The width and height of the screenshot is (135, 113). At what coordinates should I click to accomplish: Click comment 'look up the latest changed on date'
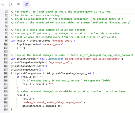[72, 55]
